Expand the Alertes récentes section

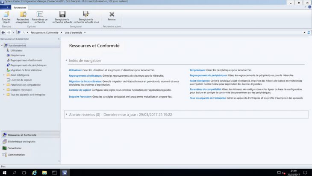(66, 115)
